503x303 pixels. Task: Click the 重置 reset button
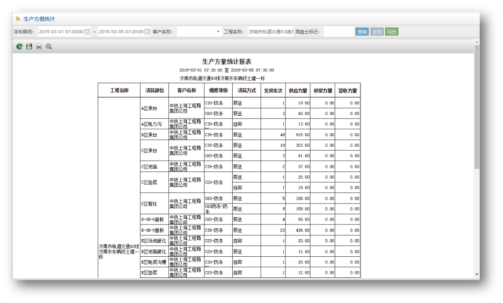pyautogui.click(x=377, y=30)
